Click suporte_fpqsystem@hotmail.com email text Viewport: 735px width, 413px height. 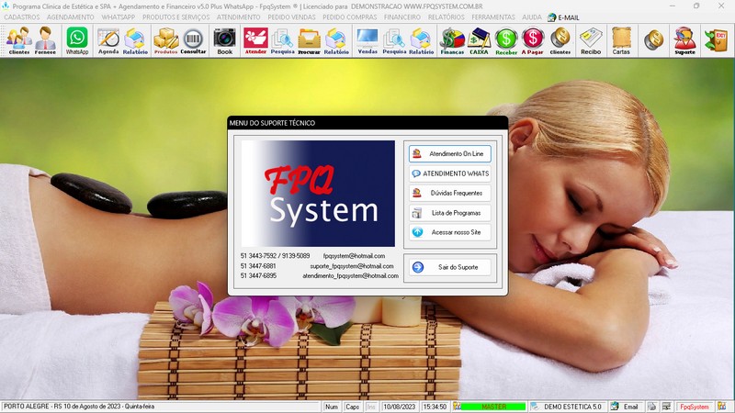tap(352, 266)
